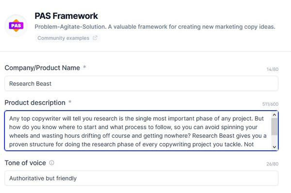Click the 14/80 character counter
The height and width of the screenshot is (193, 291).
tap(273, 69)
